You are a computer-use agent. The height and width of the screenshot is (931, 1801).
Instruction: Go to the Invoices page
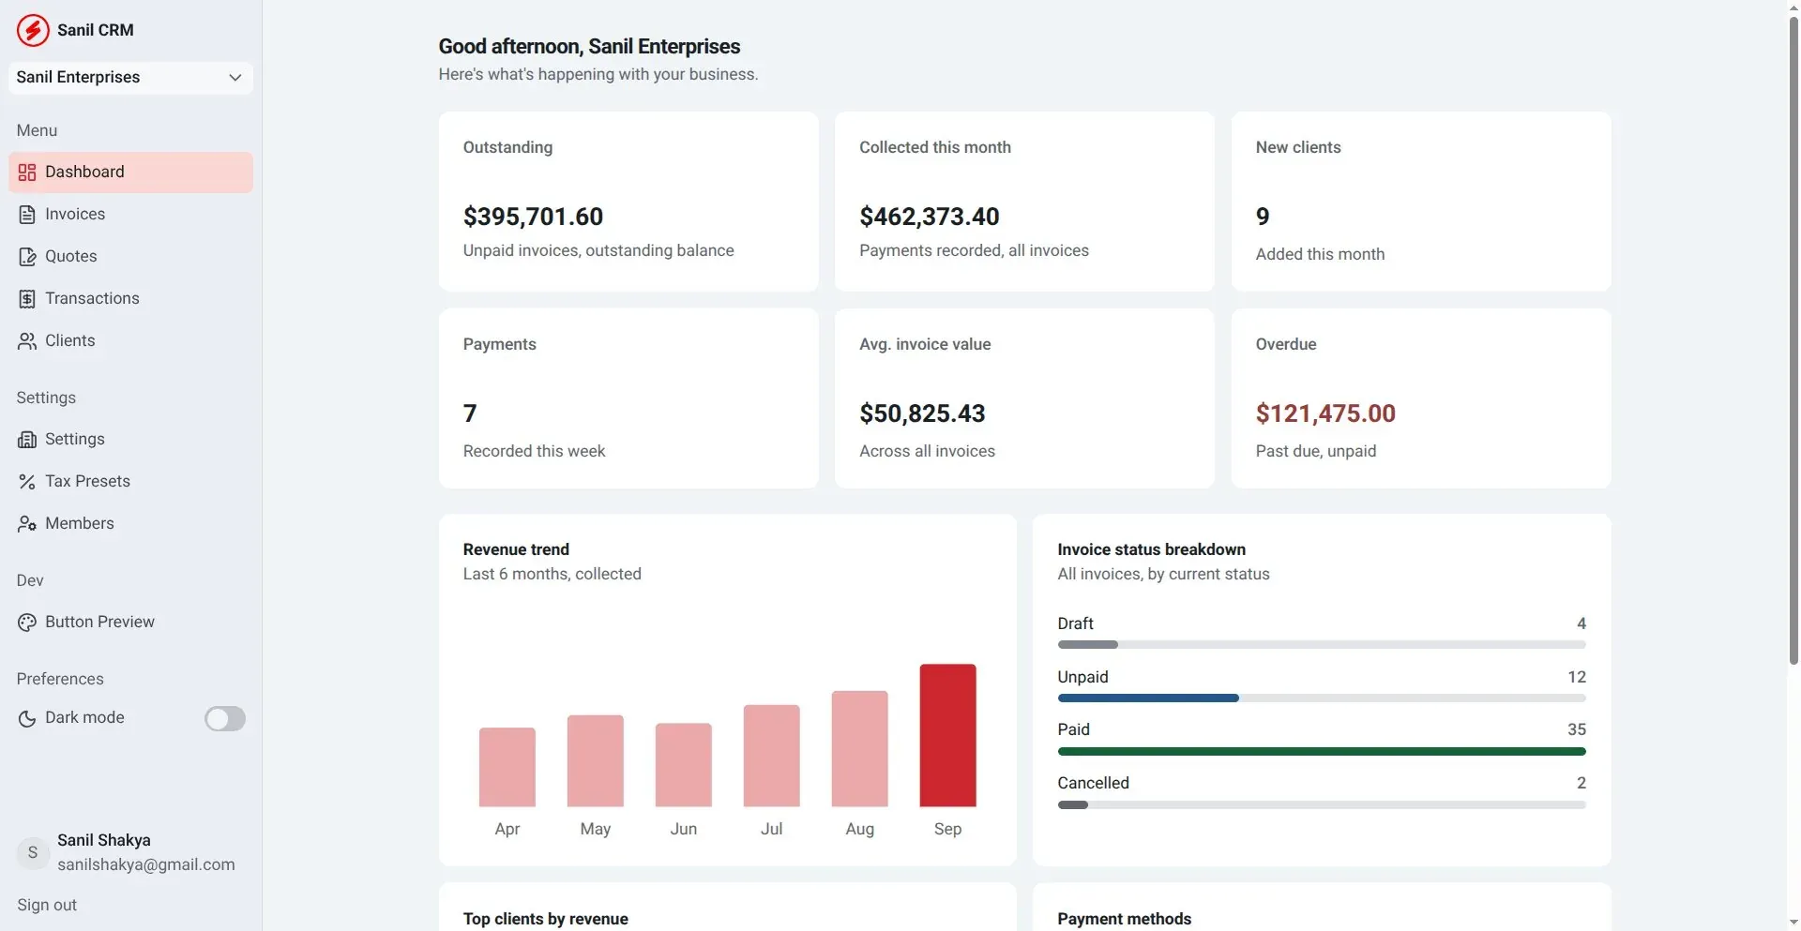point(130,215)
